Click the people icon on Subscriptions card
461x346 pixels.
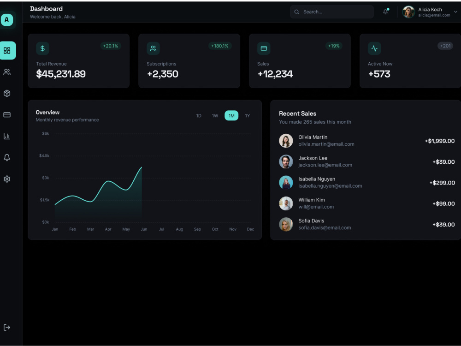point(153,48)
